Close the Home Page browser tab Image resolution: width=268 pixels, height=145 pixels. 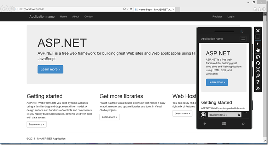(173, 10)
